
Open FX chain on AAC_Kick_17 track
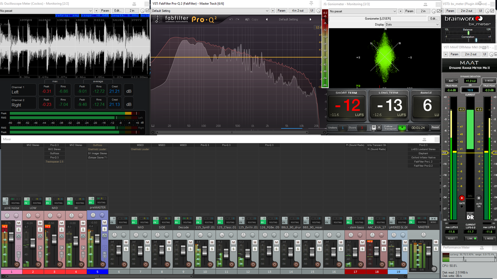tap(370, 222)
